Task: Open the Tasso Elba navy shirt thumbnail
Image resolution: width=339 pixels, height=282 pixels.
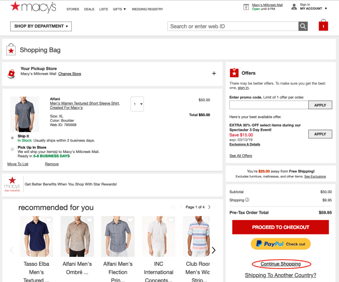Action: tap(36, 236)
